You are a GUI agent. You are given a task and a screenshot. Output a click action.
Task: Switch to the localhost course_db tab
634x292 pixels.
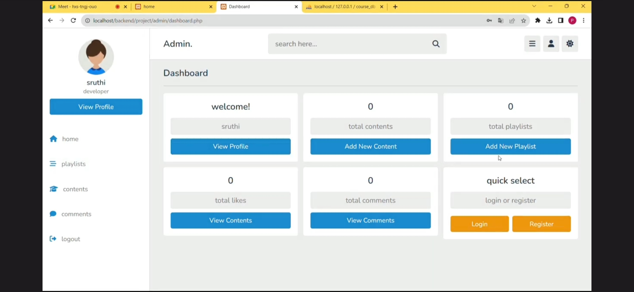point(344,6)
